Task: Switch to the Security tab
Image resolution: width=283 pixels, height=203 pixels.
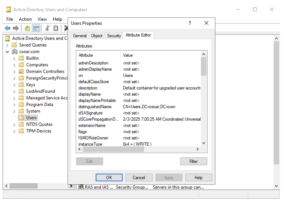Action: pos(114,36)
